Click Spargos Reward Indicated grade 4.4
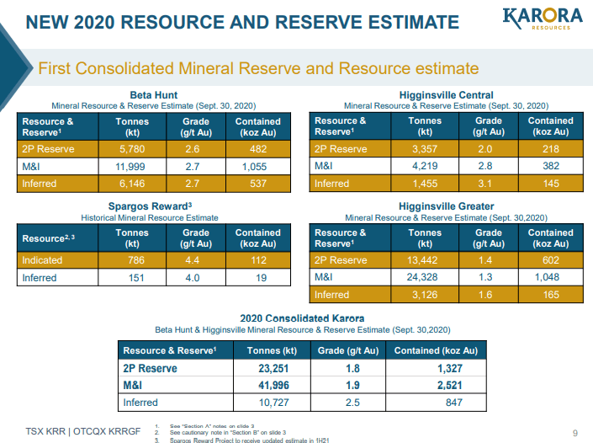The height and width of the screenshot is (443, 593). click(192, 260)
